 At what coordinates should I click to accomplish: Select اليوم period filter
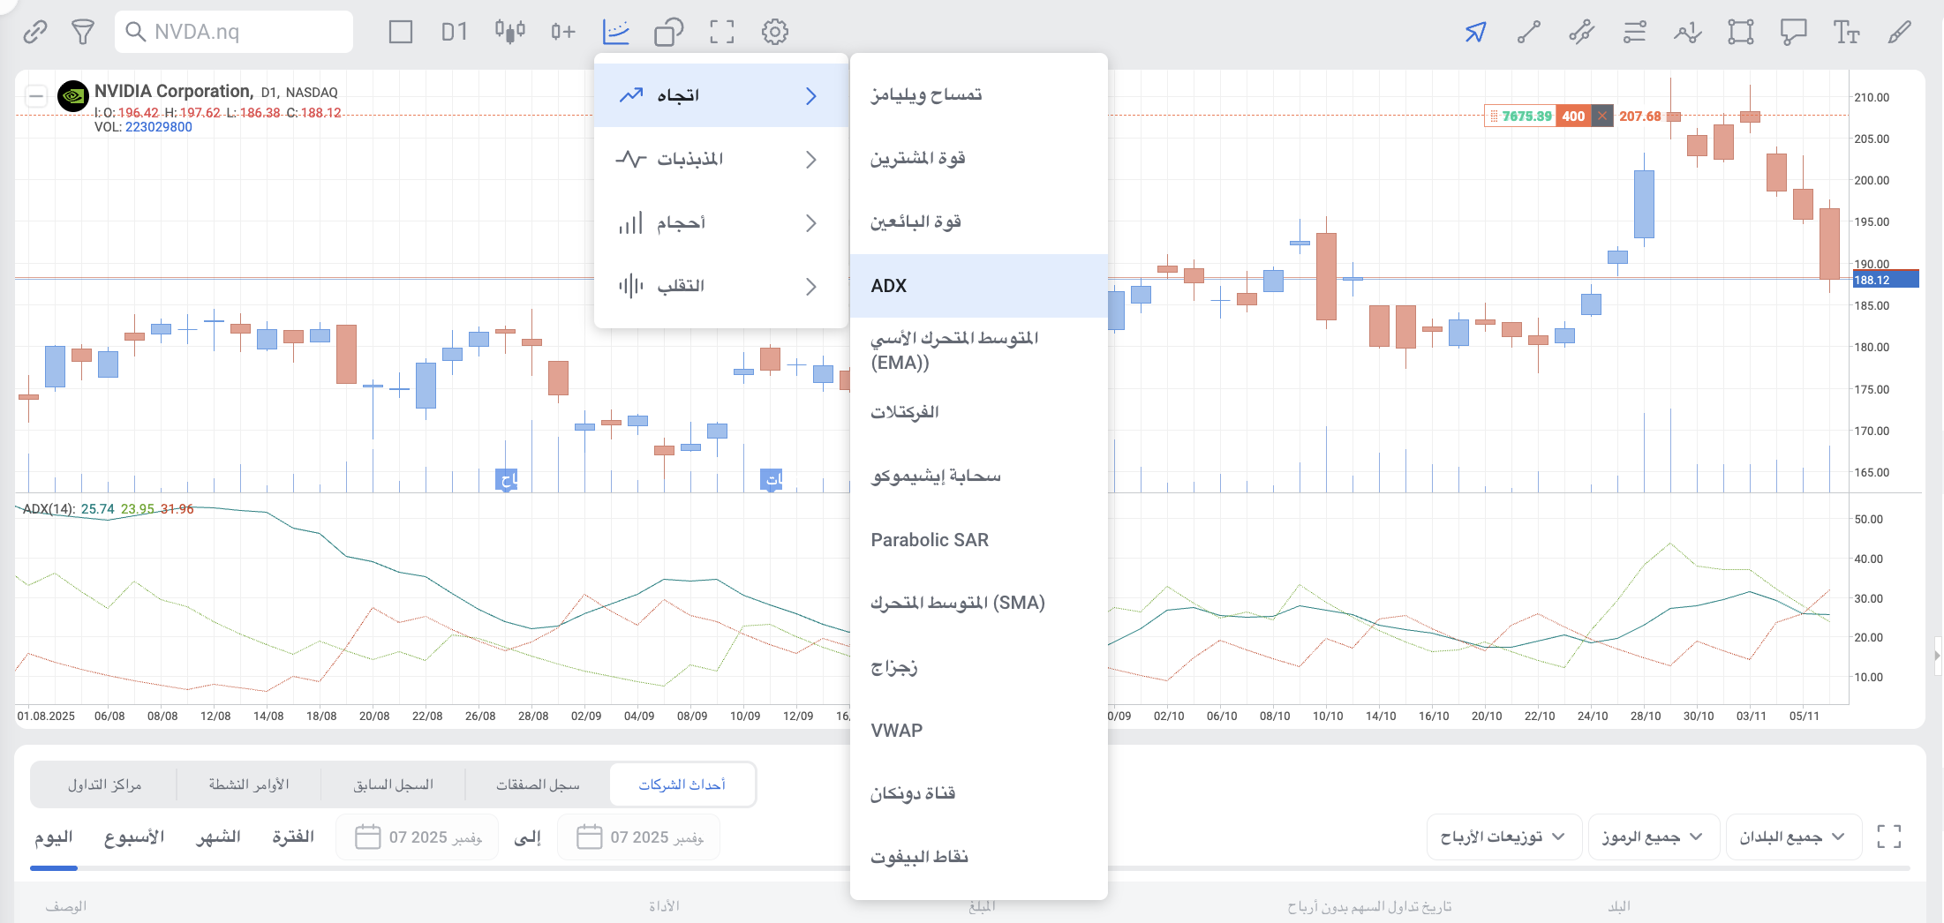54,837
